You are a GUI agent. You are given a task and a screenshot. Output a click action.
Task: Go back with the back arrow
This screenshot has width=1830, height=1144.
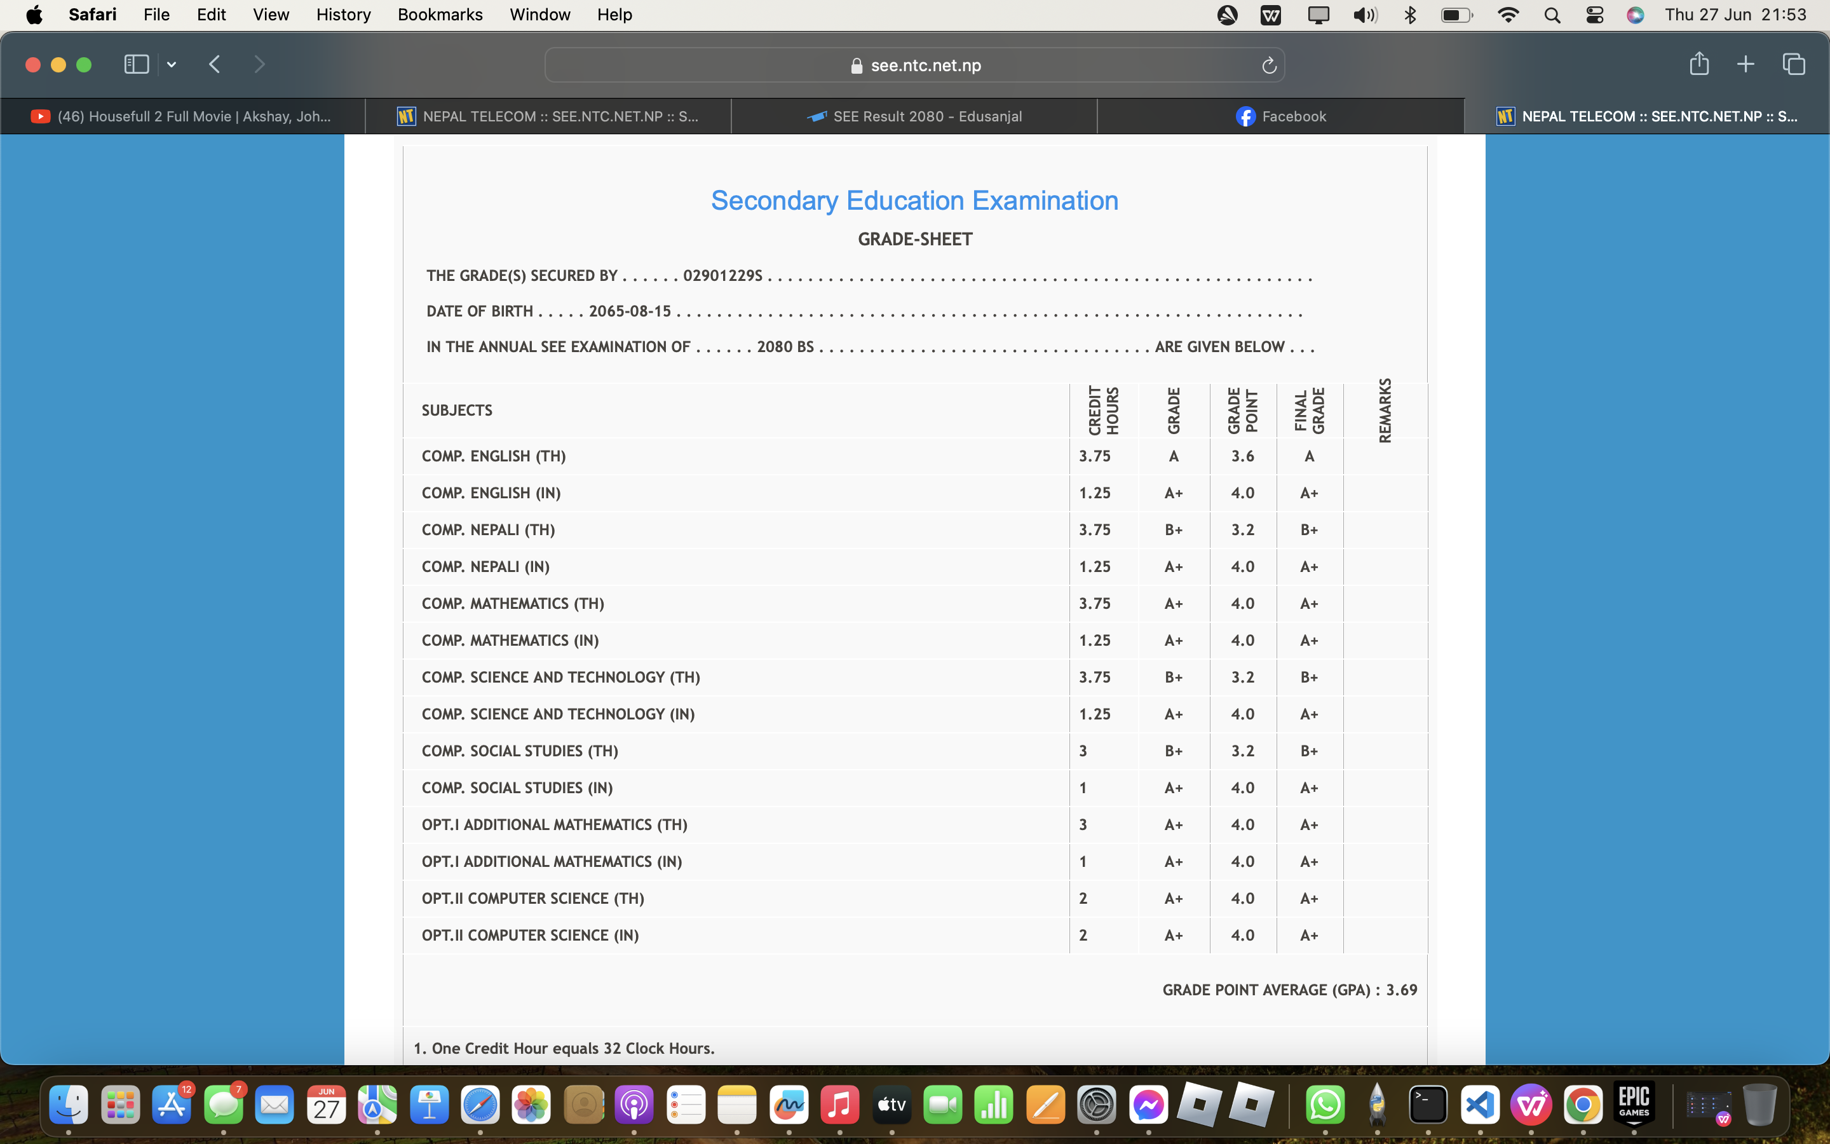(215, 64)
